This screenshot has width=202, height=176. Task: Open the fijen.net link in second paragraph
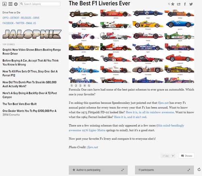point(163,103)
